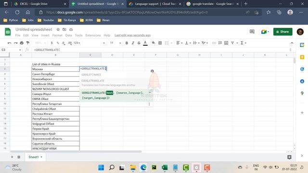Open Google Calendar side panel icon
Image resolution: width=308 pixels, height=173 pixels.
coord(302,45)
